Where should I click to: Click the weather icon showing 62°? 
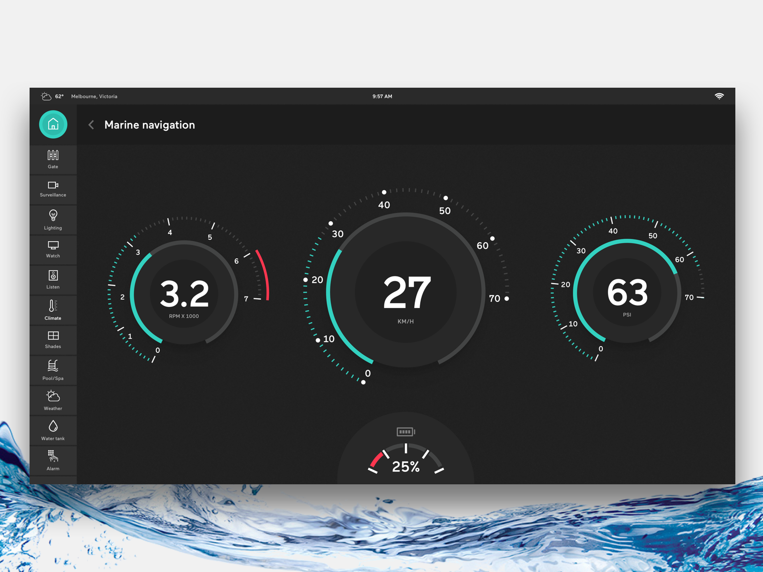click(46, 96)
